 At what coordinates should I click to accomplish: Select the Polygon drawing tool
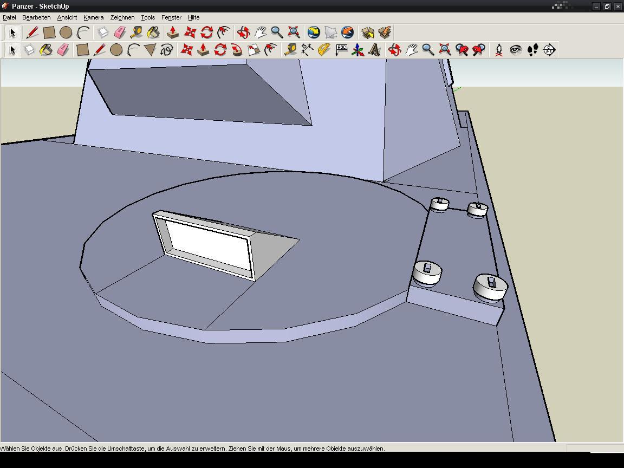coord(150,50)
